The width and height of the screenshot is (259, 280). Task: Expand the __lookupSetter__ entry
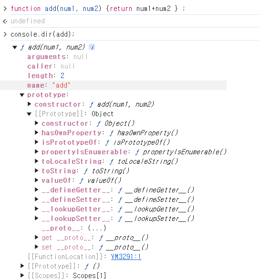pos(36,218)
